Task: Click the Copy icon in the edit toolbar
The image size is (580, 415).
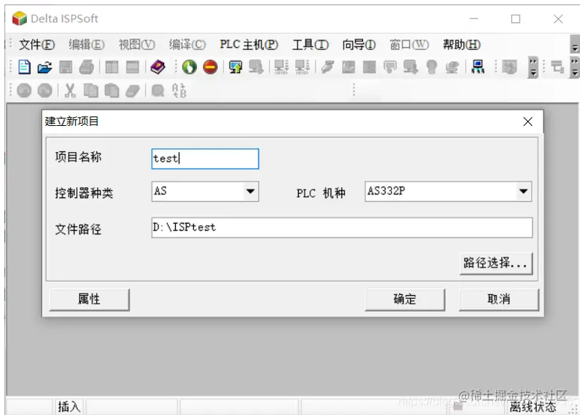Action: 91,91
